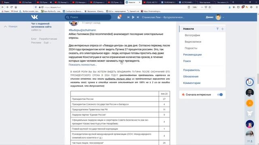The width and height of the screenshot is (259, 145).
Task: Open a new browser tab with plus
Action: click(233, 2)
